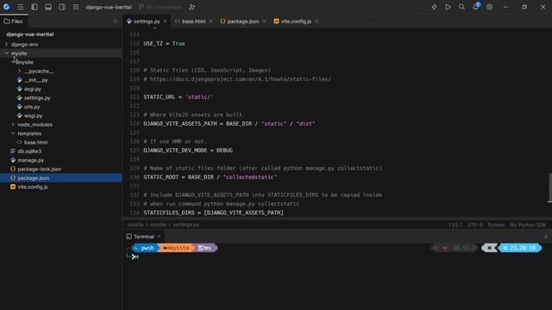Open the hamburger main menu
This screenshot has width=552, height=310.
point(21,7)
